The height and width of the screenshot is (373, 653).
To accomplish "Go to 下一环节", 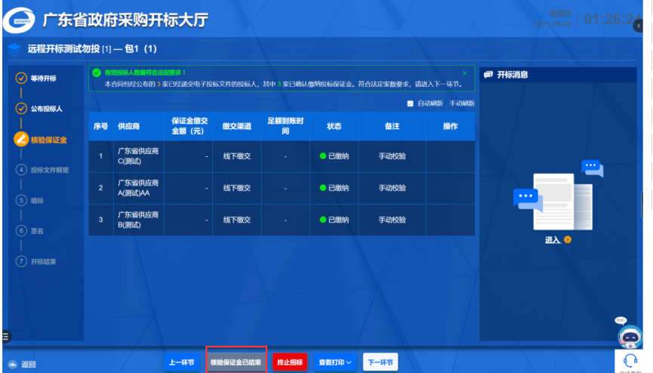I will click(x=380, y=362).
